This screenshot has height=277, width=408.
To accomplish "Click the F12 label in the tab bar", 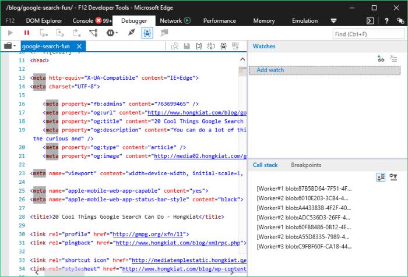I will click(x=10, y=21).
